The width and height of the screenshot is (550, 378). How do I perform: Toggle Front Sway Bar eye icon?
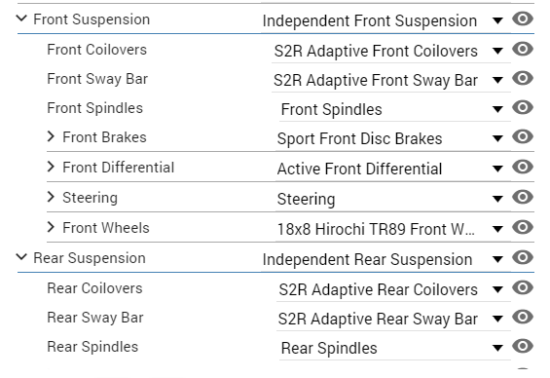523,78
